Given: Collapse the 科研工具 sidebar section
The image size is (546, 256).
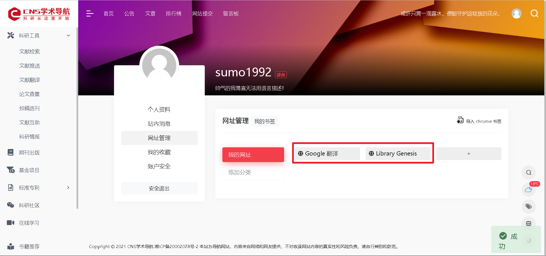Looking at the screenshot, I should [68, 35].
